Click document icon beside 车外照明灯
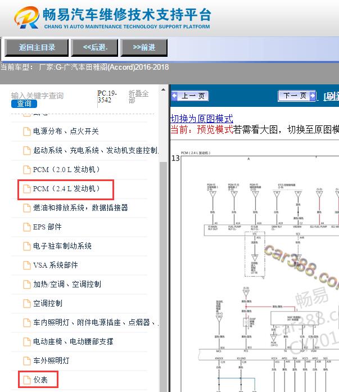Viewport: 339px width, 392px height. 27,361
